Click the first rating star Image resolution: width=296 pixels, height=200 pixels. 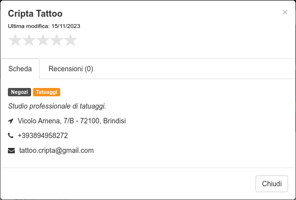point(15,40)
